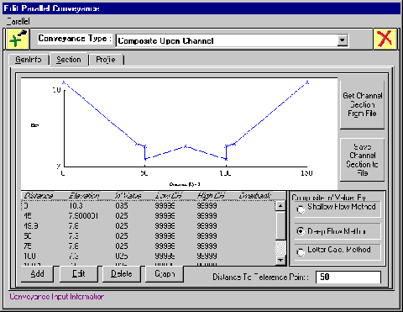
Task: Click the High Ch column header
Action: (x=211, y=196)
